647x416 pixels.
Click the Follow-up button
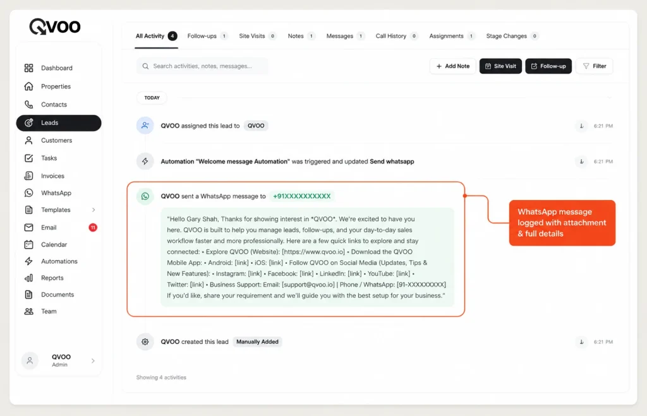coord(548,66)
